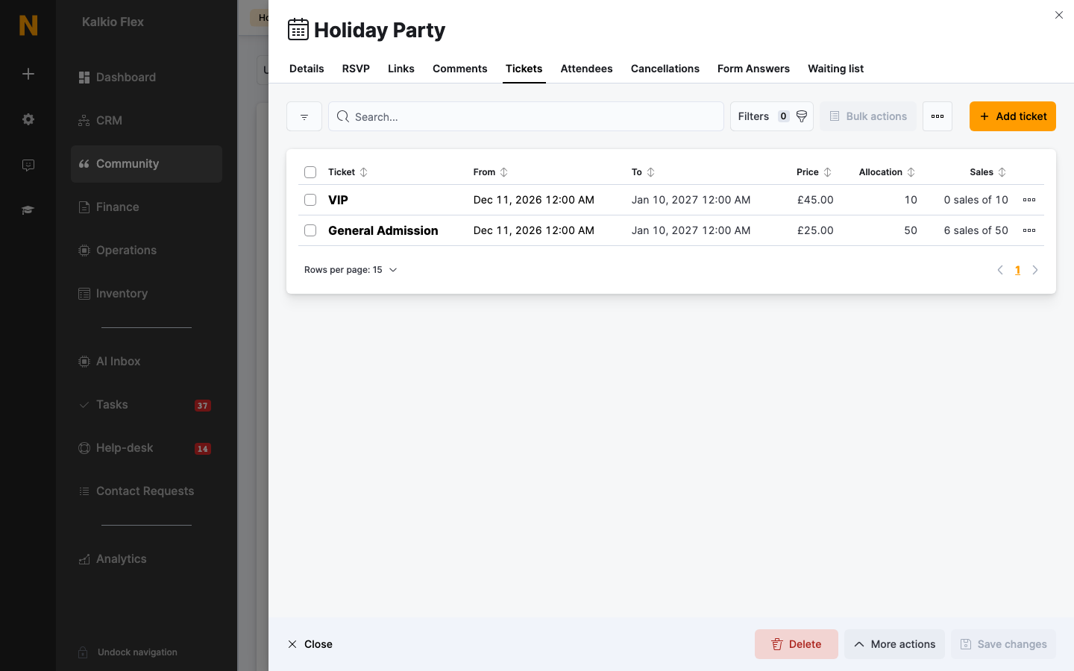Go to the previous page arrow
Viewport: 1074px width, 671px height.
pyautogui.click(x=1000, y=270)
